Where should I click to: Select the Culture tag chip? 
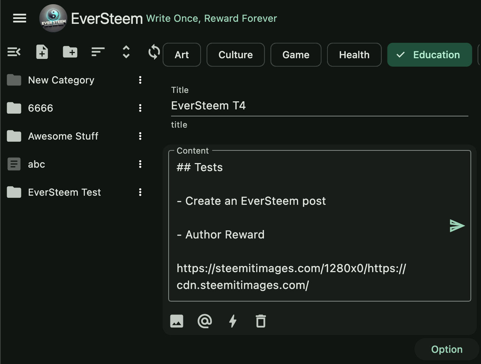pyautogui.click(x=236, y=55)
